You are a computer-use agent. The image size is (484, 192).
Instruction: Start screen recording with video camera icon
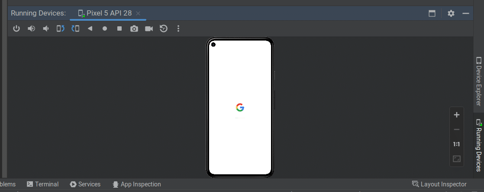coord(149,28)
